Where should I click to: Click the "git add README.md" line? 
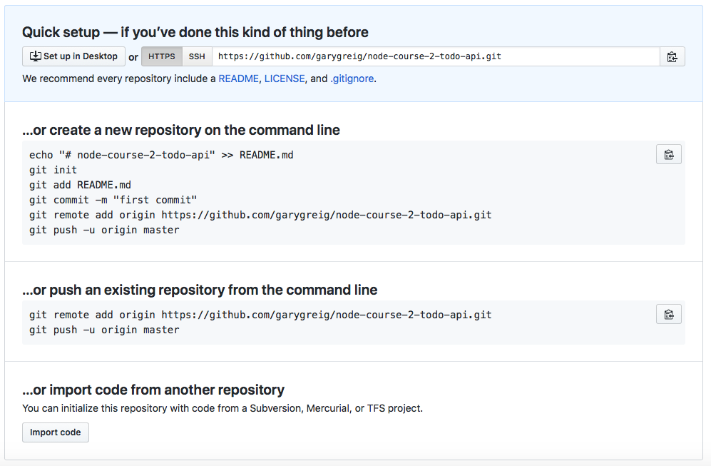point(81,185)
